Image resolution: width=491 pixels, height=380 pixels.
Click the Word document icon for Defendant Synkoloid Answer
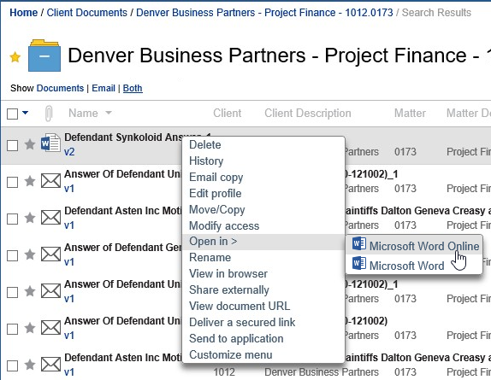coord(50,143)
